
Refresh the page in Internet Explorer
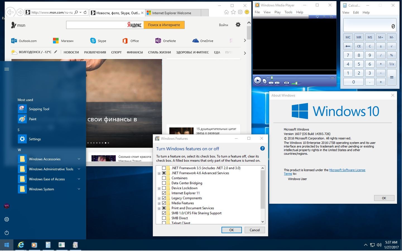[85, 12]
